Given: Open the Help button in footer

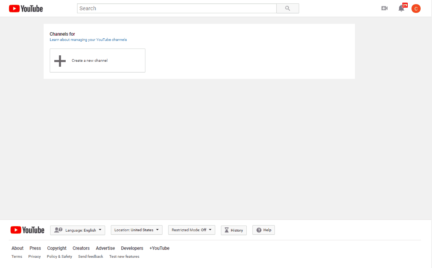Looking at the screenshot, I should tap(264, 230).
